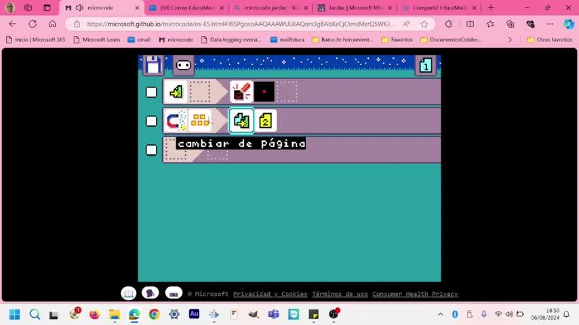Show more bookmarks chevron
Screen dimensions: 579x325
[510, 39]
